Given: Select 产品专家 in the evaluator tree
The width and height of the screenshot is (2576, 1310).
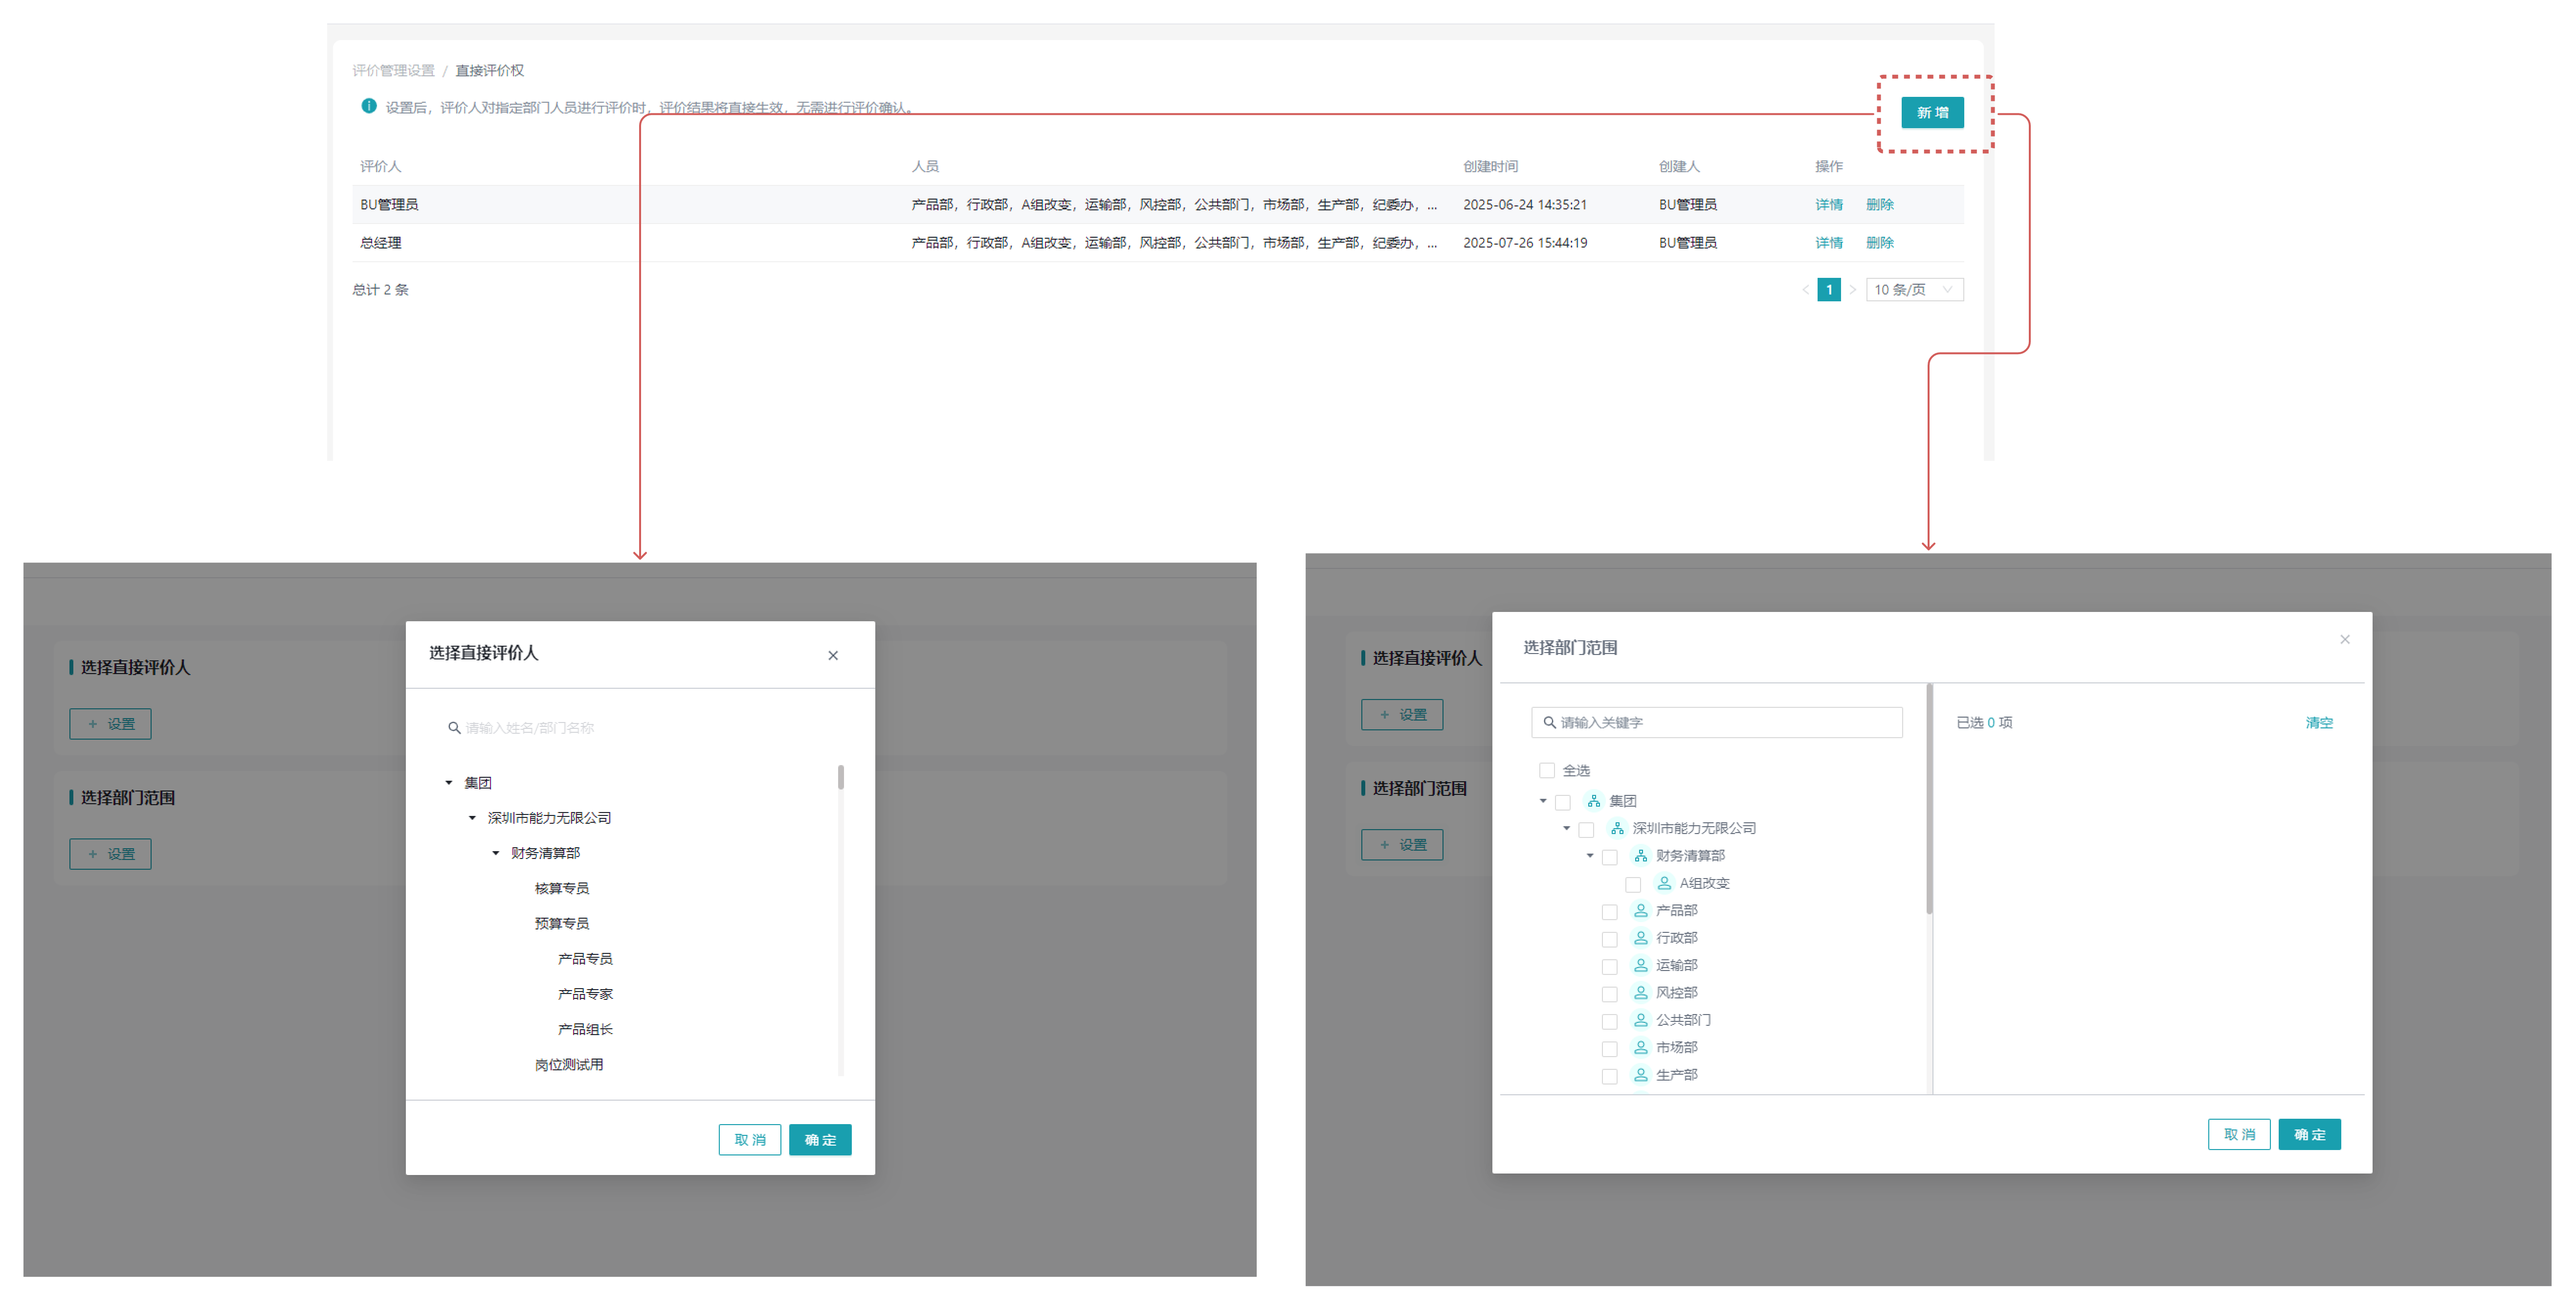Looking at the screenshot, I should (585, 994).
